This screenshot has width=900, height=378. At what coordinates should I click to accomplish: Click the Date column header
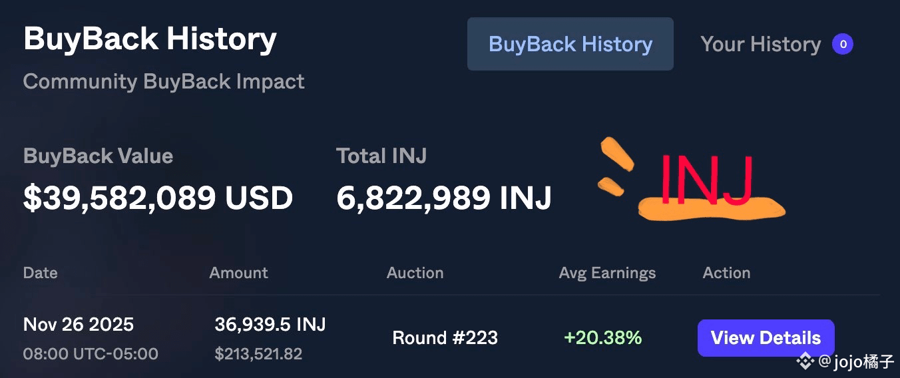pyautogui.click(x=40, y=273)
